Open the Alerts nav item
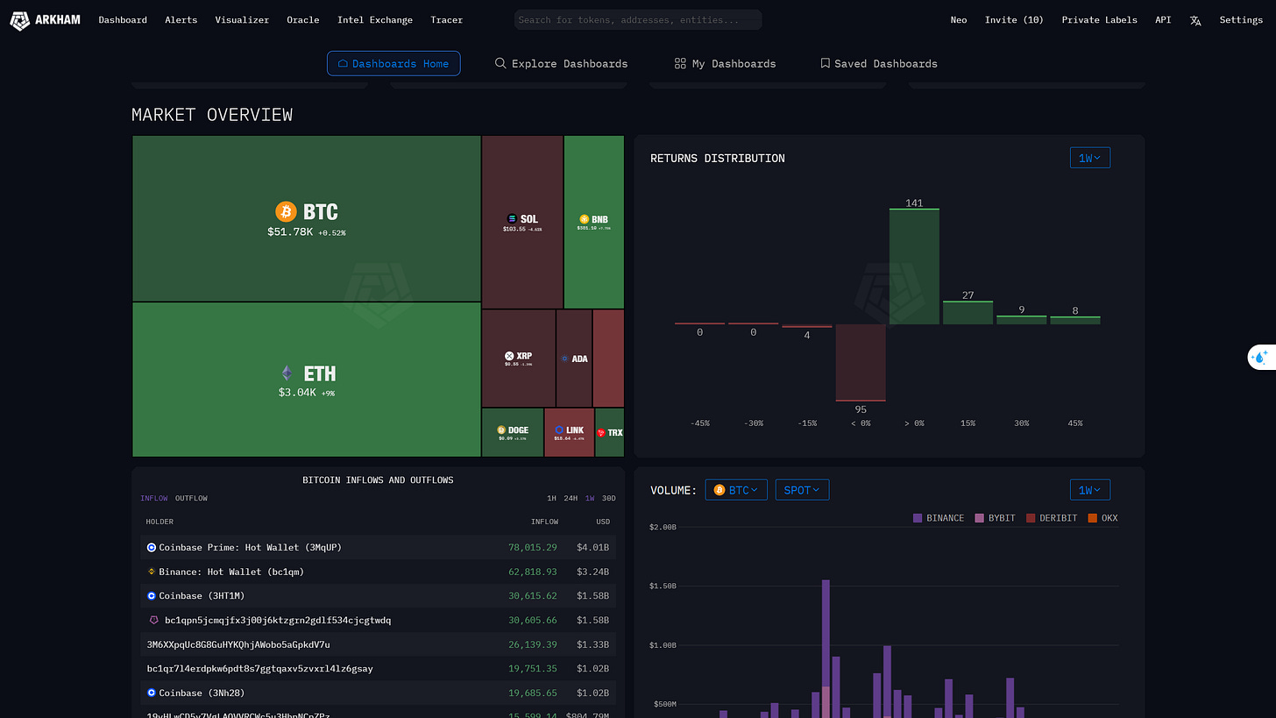The height and width of the screenshot is (718, 1276). [181, 19]
